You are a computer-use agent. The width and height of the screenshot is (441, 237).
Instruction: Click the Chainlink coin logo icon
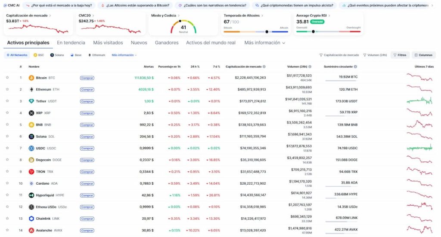(x=31, y=219)
